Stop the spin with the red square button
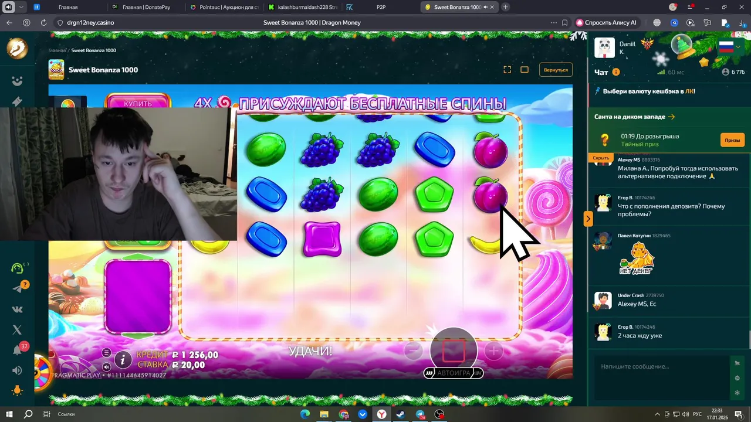Viewport: 751px width, 422px height. 454,350
